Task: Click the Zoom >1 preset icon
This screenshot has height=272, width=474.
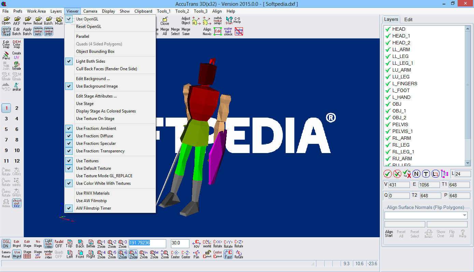Action: pyautogui.click(x=101, y=243)
